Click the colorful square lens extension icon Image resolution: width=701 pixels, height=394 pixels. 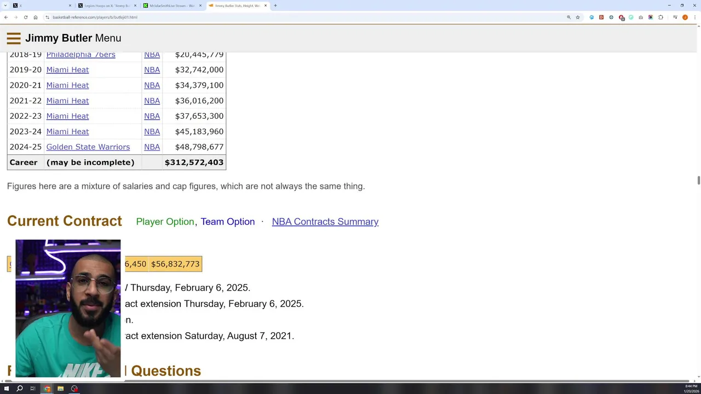pyautogui.click(x=651, y=18)
